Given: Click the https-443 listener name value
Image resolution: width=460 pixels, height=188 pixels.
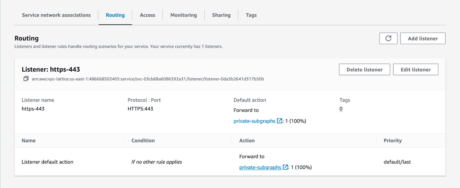Looking at the screenshot, I should [x=33, y=109].
